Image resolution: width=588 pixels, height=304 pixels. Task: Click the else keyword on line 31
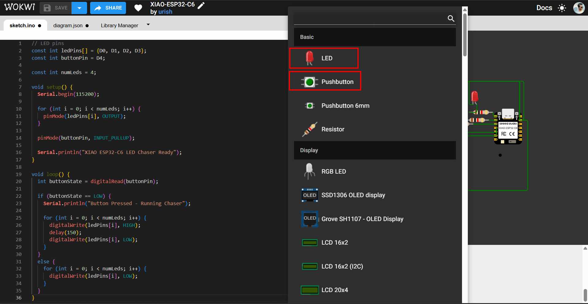coord(43,261)
